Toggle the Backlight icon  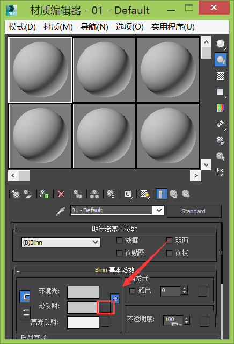click(x=221, y=60)
